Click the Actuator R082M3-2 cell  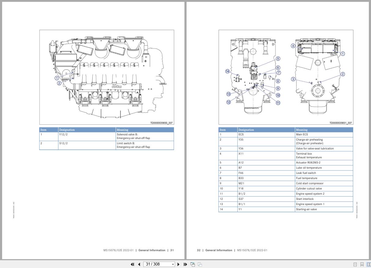coord(324,163)
